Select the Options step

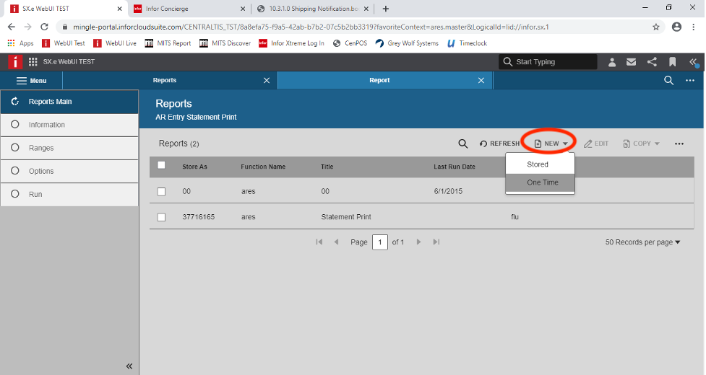[69, 171]
